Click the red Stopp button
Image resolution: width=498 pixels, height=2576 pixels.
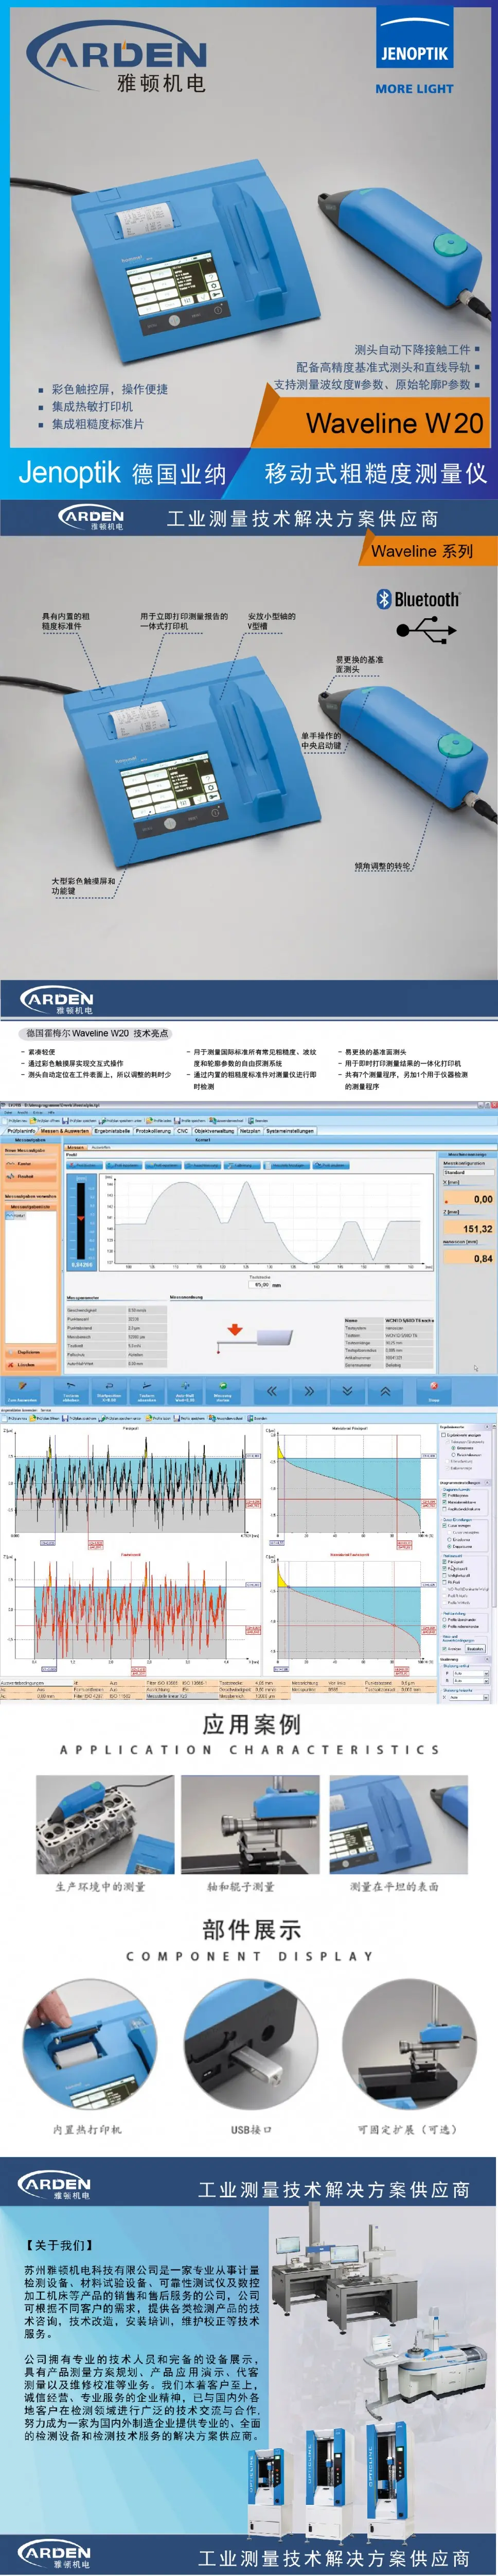[x=434, y=1391]
